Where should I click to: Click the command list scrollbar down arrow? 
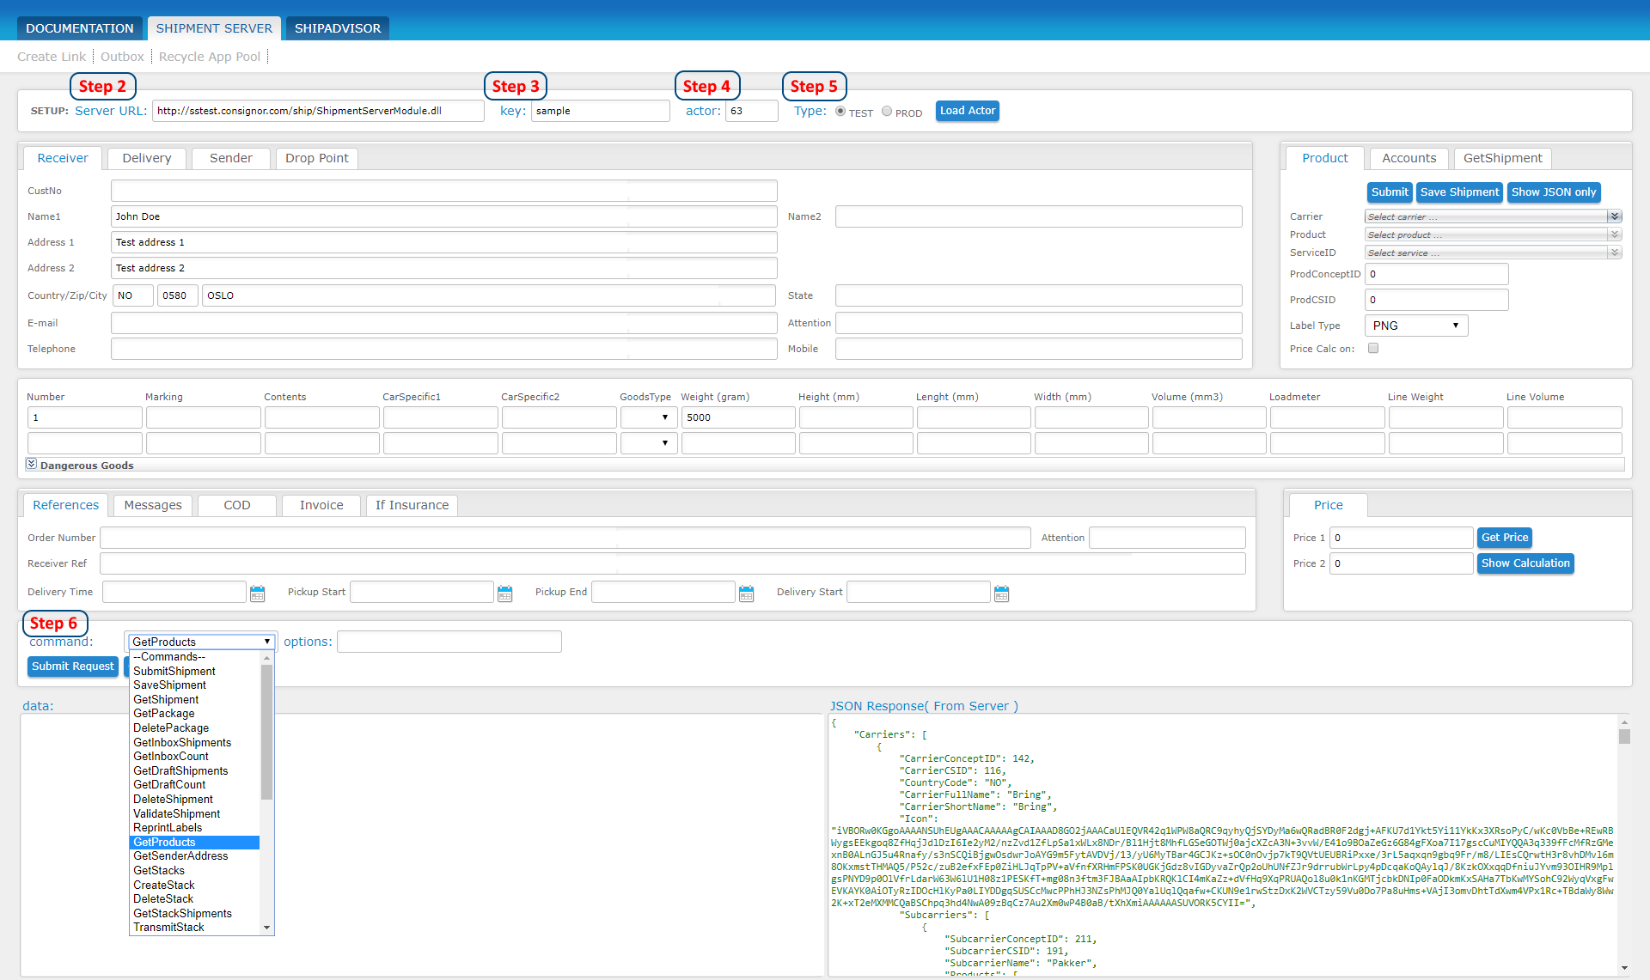[266, 928]
